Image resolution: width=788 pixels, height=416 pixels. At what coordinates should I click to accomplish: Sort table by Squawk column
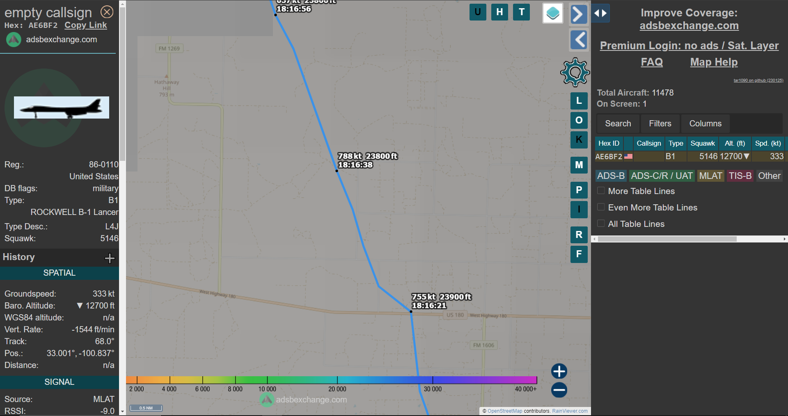click(703, 143)
